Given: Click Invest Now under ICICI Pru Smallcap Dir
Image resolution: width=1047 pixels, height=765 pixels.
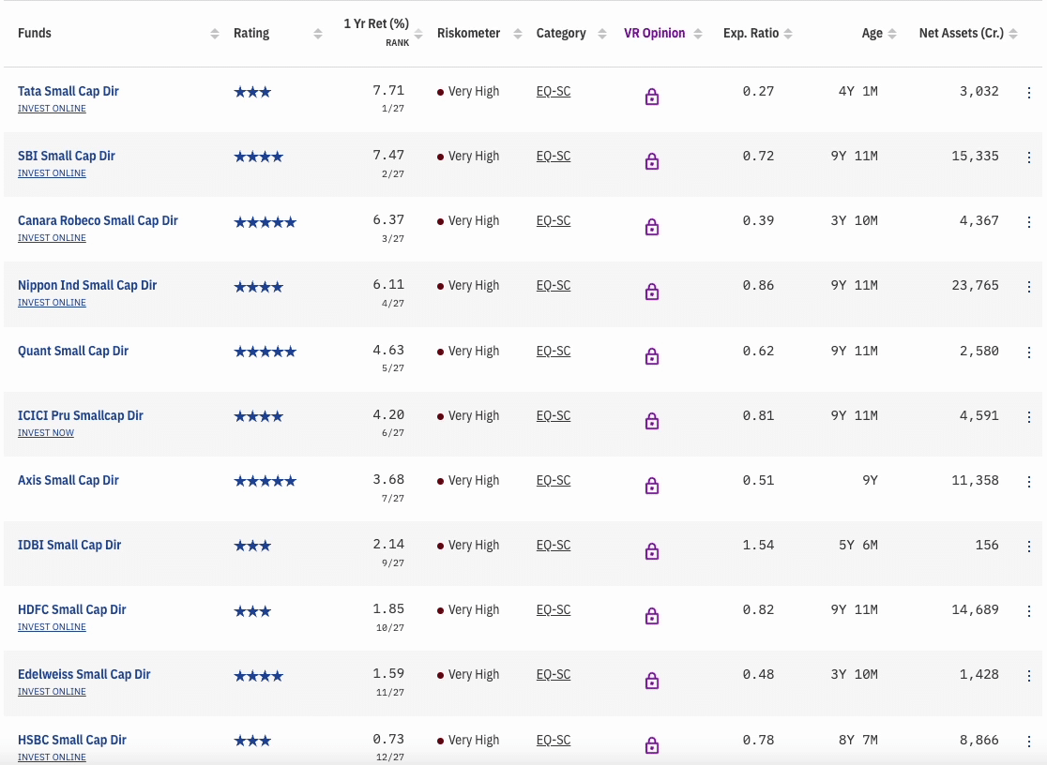Looking at the screenshot, I should (45, 432).
